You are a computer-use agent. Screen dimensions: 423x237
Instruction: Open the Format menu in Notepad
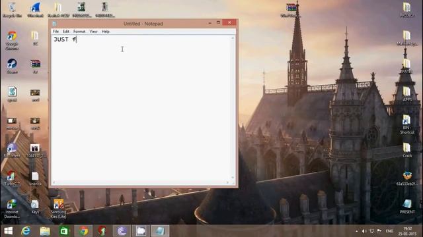coord(79,32)
